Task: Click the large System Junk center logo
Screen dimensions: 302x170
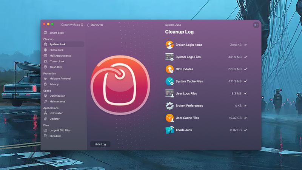Action: pyautogui.click(x=120, y=85)
